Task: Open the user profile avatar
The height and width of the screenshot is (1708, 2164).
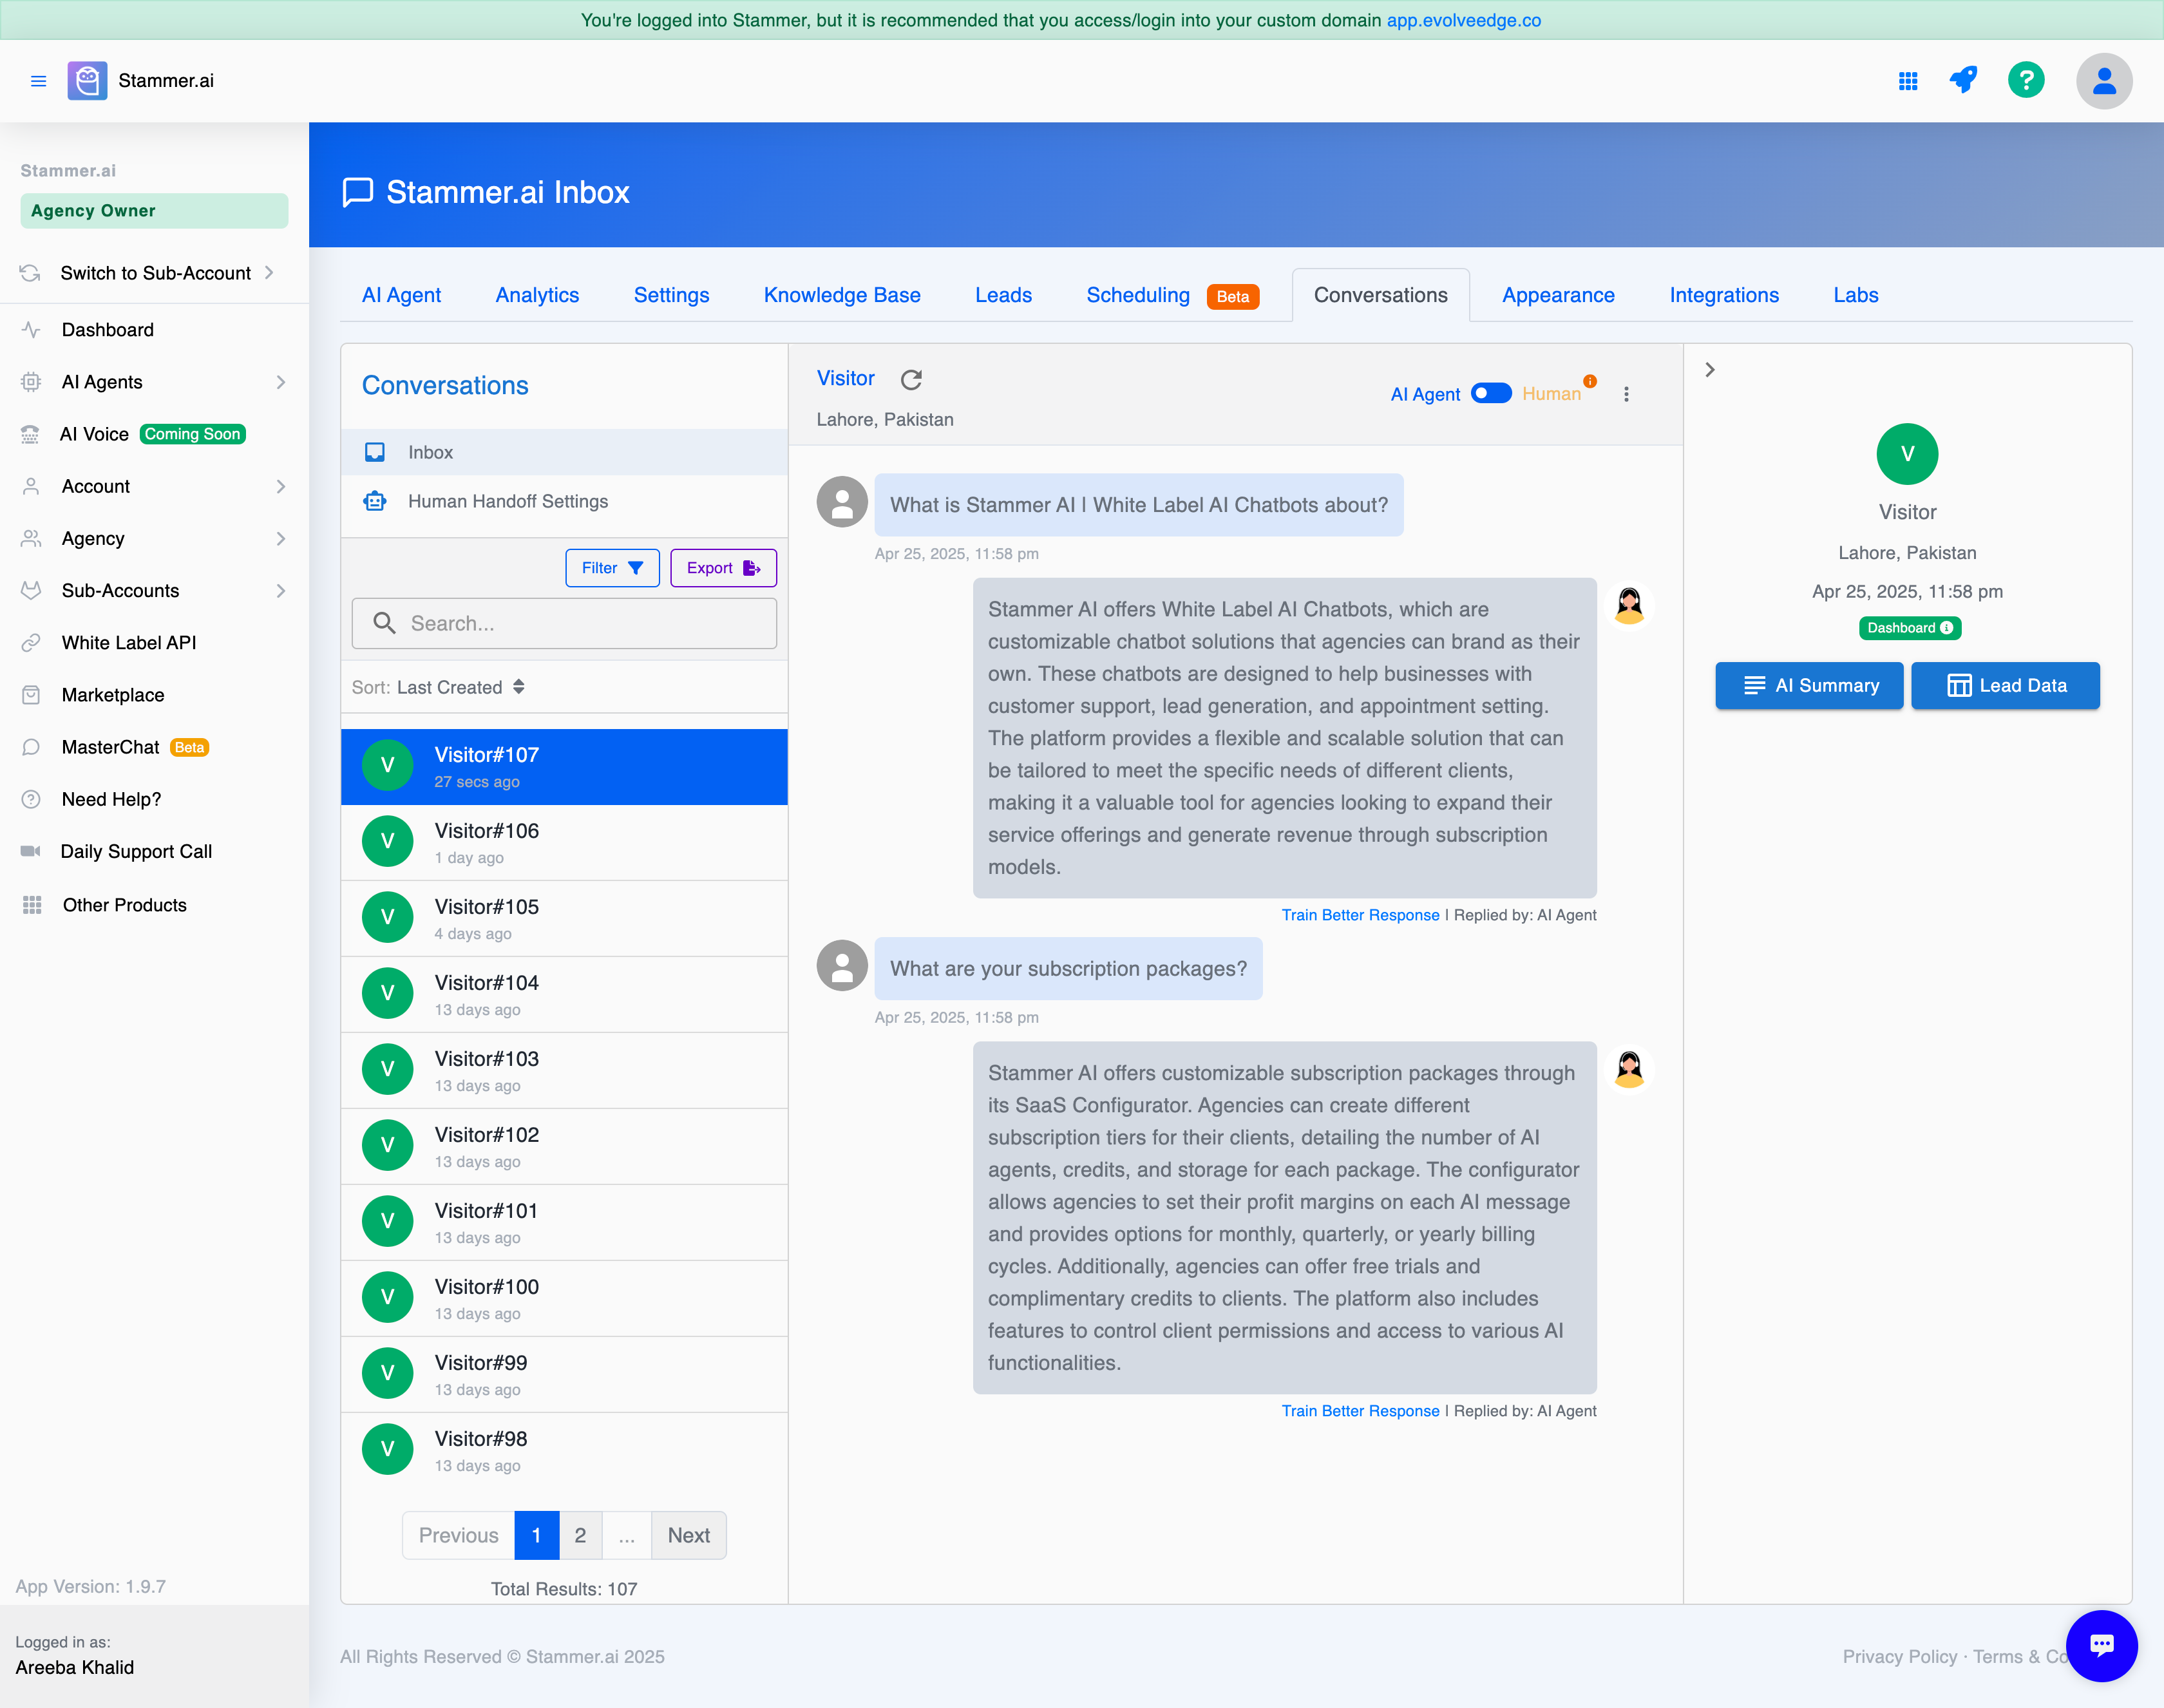Action: tap(2104, 81)
